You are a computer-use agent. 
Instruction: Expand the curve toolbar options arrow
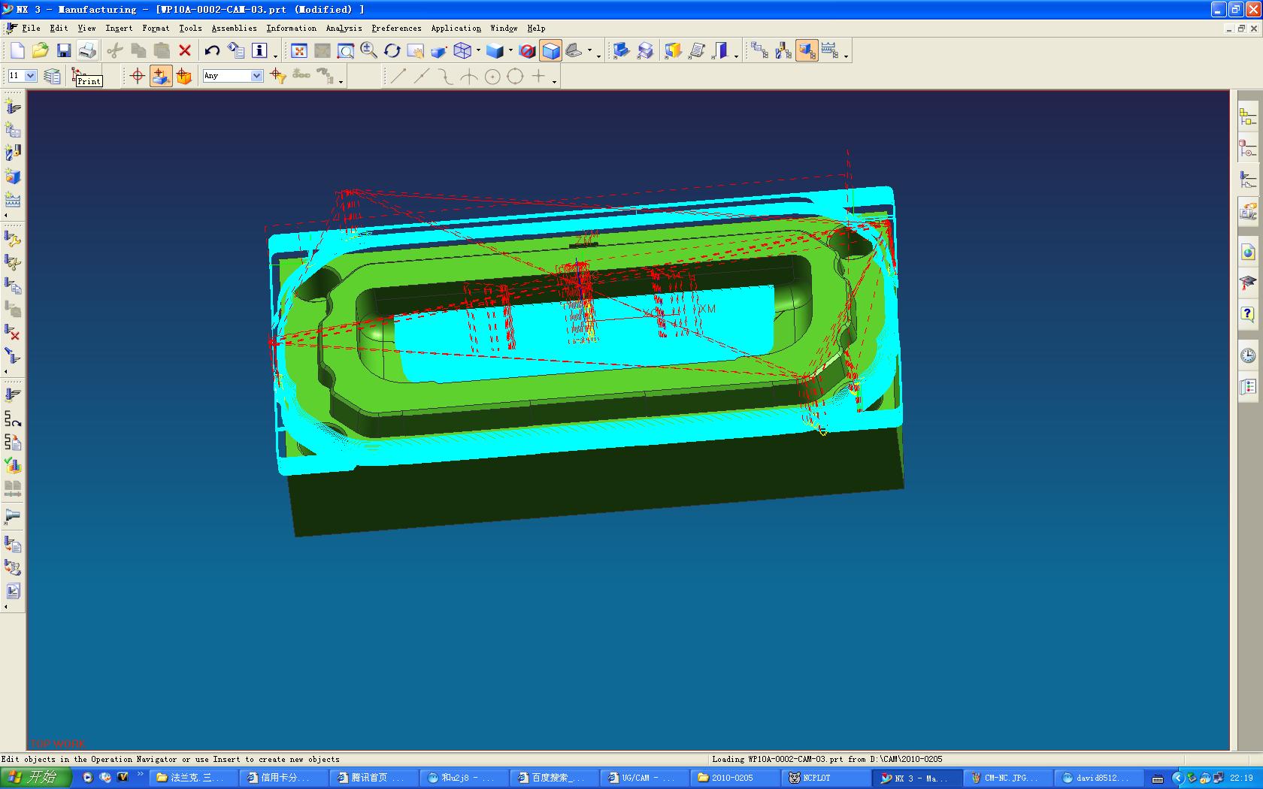click(x=554, y=80)
